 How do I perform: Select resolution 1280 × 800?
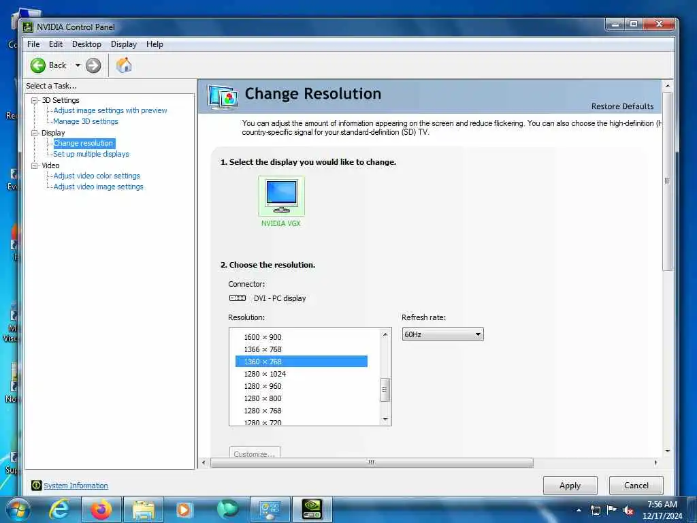[302, 398]
